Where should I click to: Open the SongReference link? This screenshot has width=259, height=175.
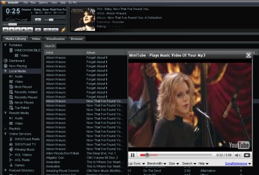[x=236, y=163]
